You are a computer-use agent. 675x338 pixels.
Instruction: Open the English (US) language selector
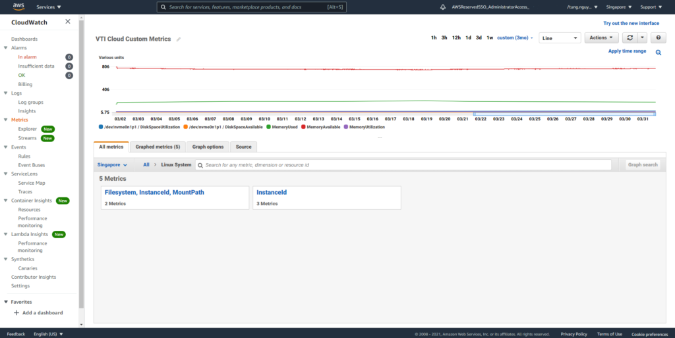[x=48, y=334]
